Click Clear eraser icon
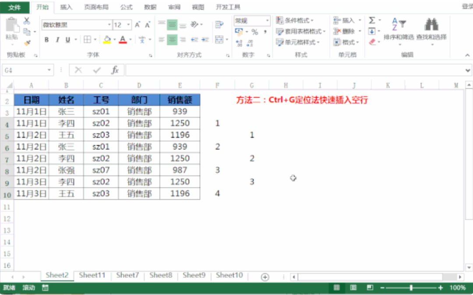This screenshot has width=473, height=295. tap(372, 42)
